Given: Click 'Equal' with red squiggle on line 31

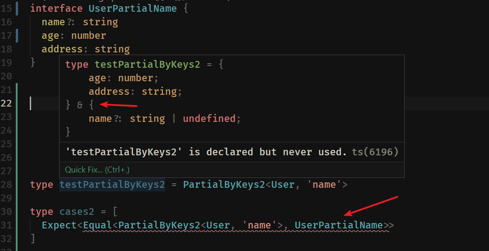Looking at the screenshot, I should tap(97, 225).
